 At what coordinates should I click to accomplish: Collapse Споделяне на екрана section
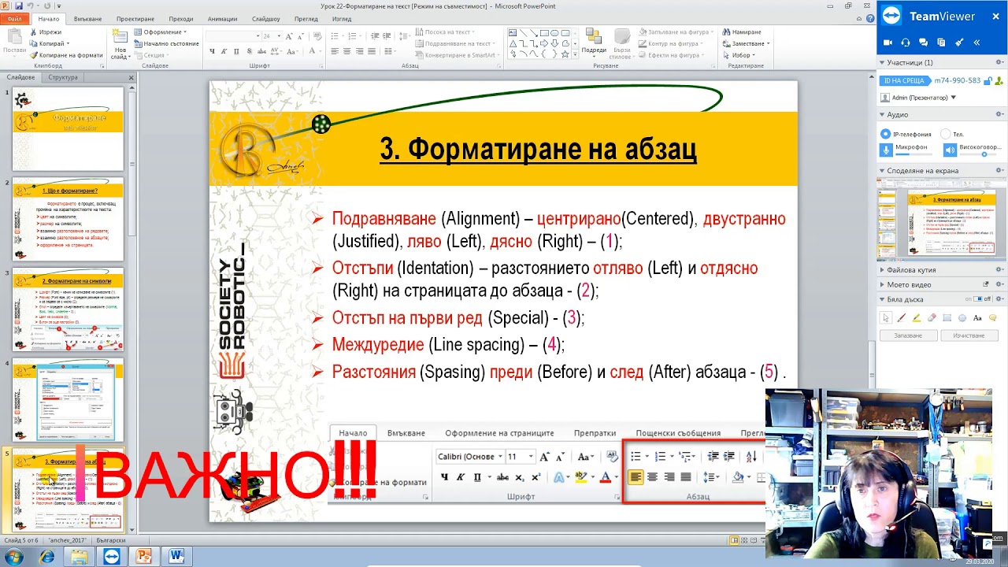click(x=883, y=171)
